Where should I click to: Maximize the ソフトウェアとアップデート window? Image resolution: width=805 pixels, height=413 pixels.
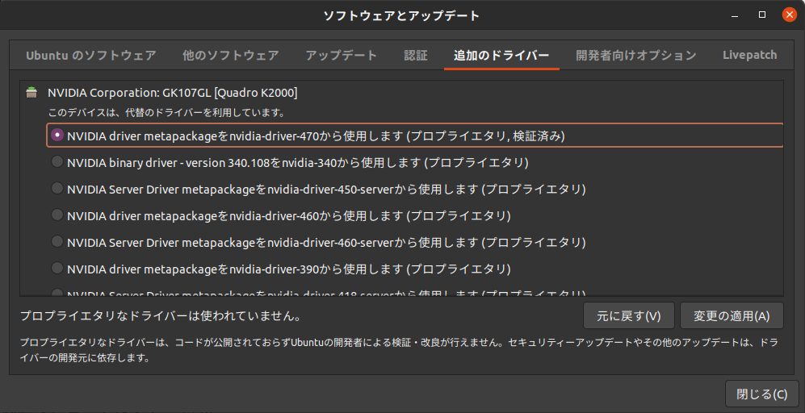tap(762, 15)
